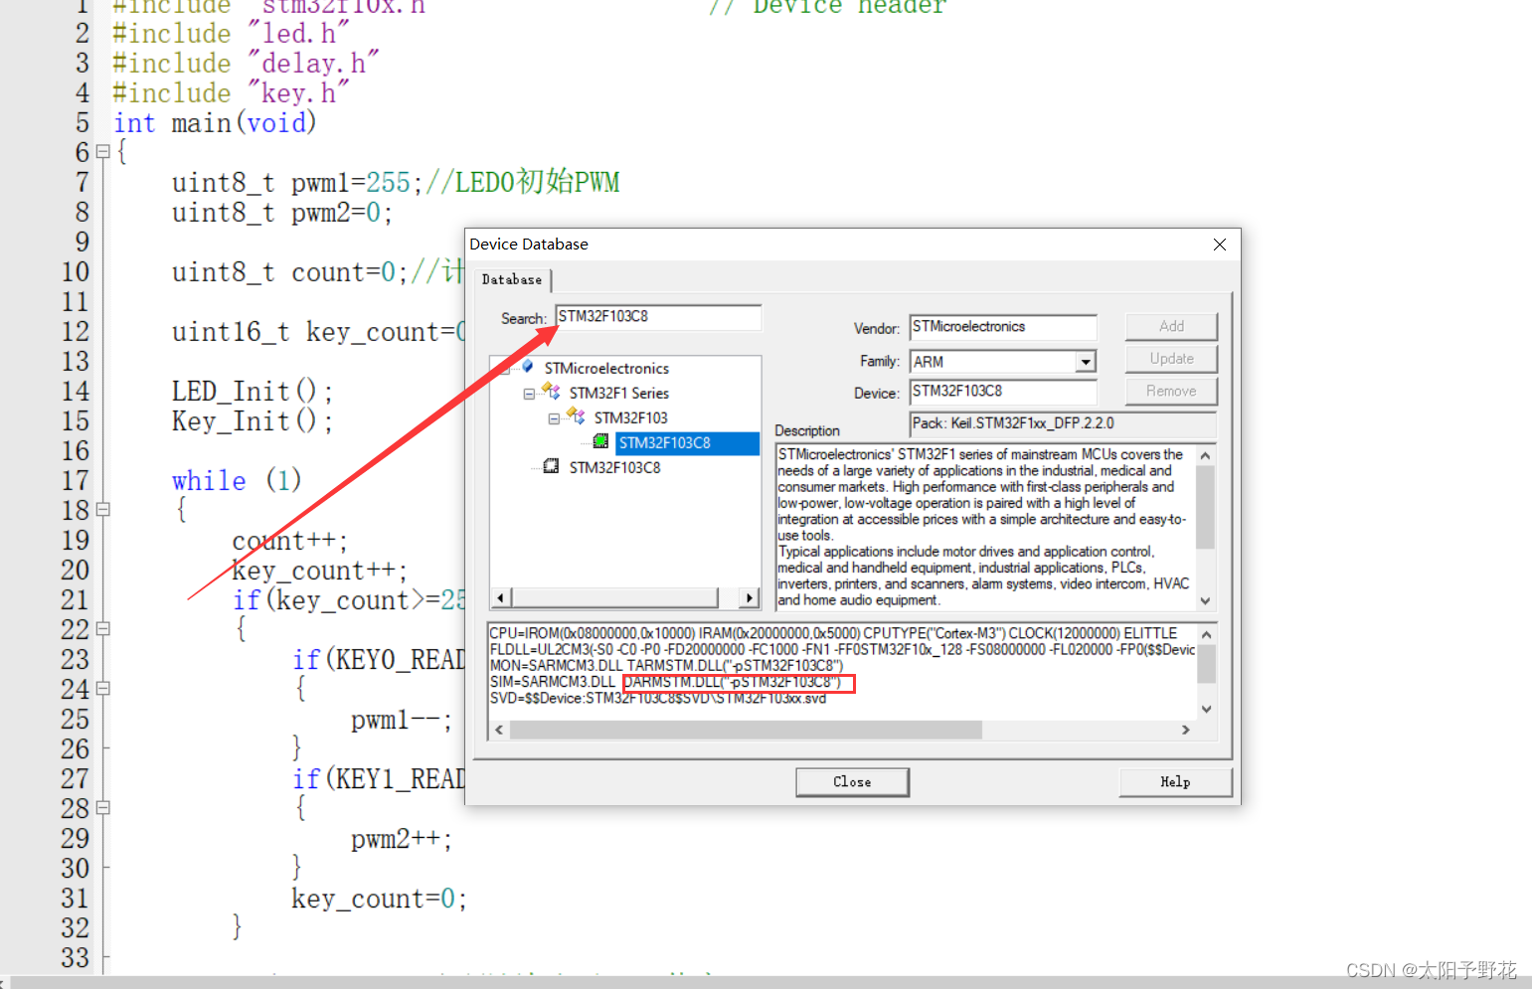Click options box scroll right arrow

point(1185,730)
